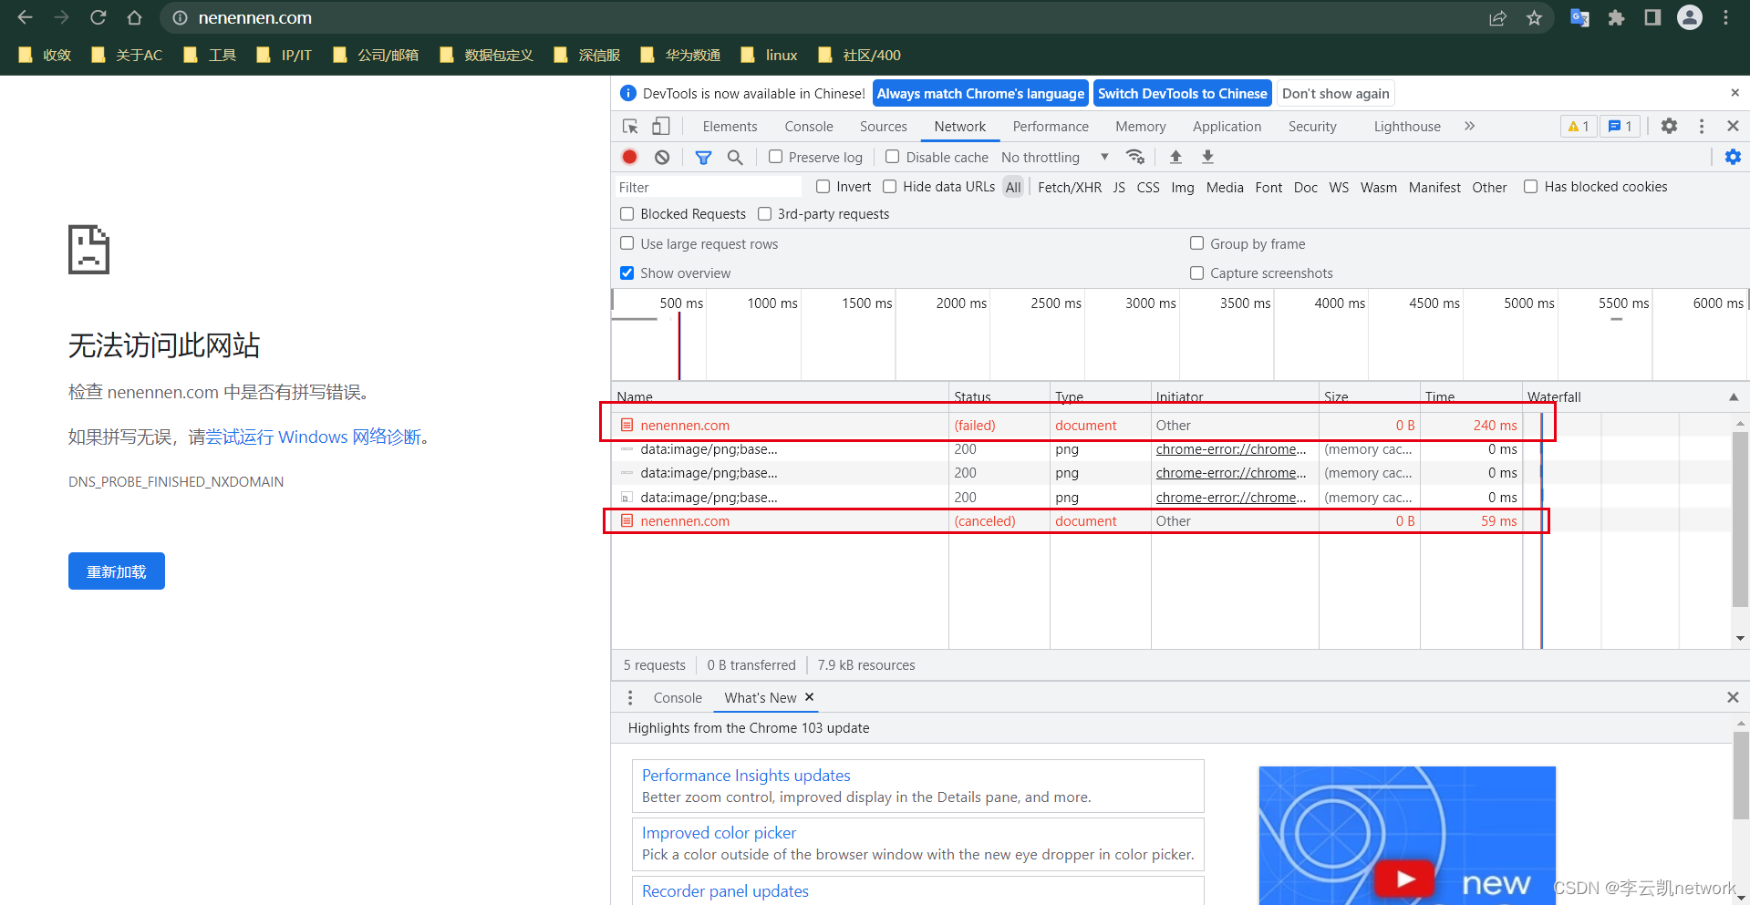Open Network settings blue gear icon
1750x905 pixels.
click(x=1733, y=157)
